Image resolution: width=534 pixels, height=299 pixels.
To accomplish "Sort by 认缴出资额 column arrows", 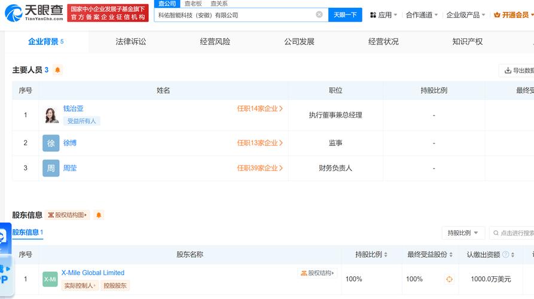I will (512, 254).
